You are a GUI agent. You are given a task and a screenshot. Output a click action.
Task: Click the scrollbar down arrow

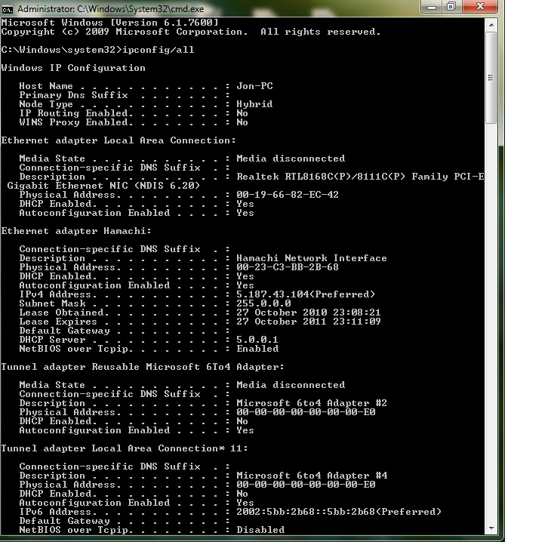491,528
